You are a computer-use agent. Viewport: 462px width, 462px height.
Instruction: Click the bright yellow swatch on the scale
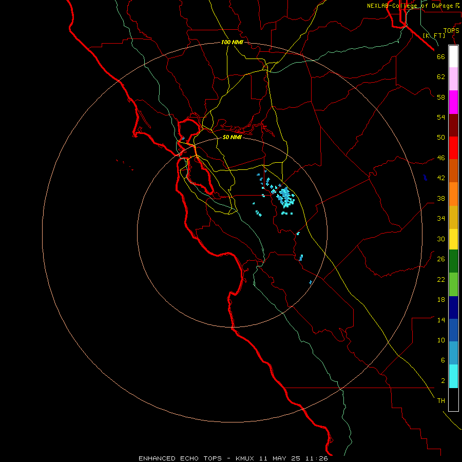point(453,239)
